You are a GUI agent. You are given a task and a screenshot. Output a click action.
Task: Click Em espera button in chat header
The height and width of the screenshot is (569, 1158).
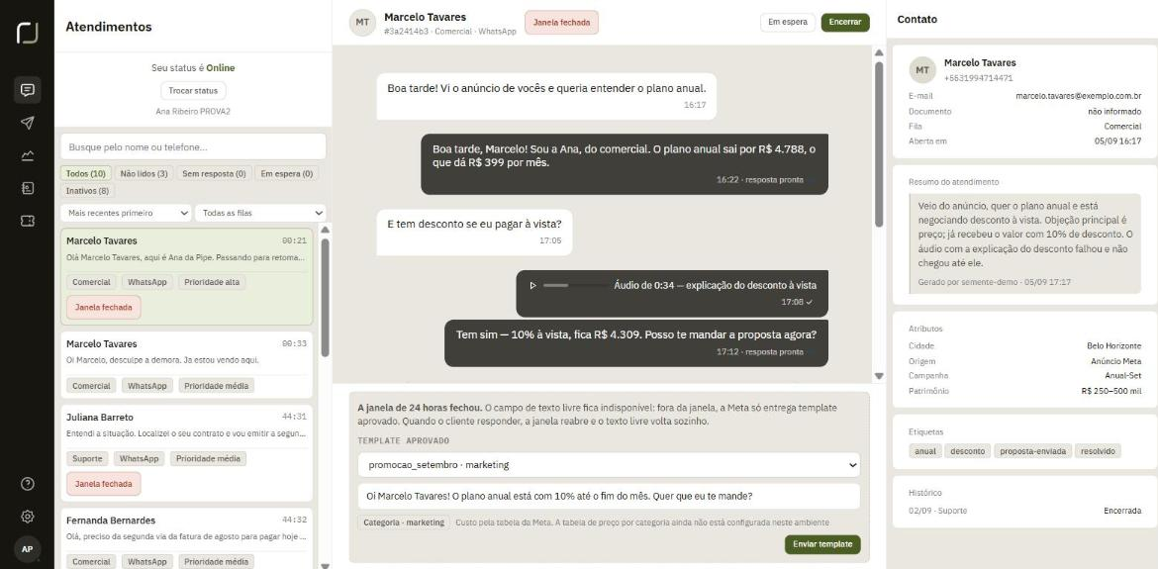[x=788, y=22]
